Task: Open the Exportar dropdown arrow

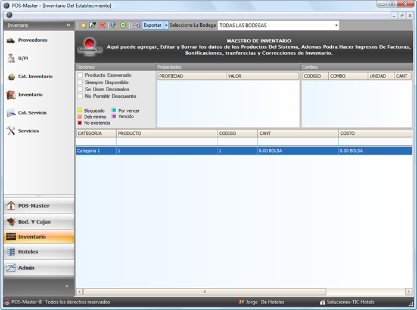Action: point(166,25)
